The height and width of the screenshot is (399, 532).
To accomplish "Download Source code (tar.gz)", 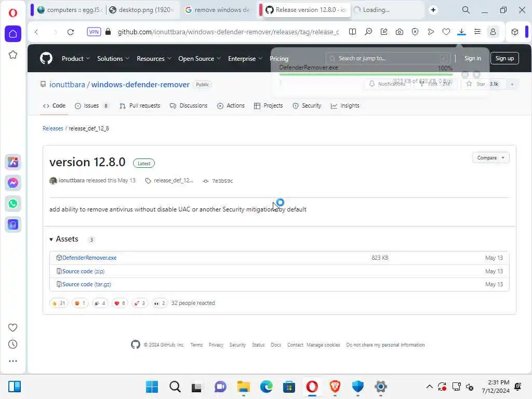I will [x=87, y=284].
